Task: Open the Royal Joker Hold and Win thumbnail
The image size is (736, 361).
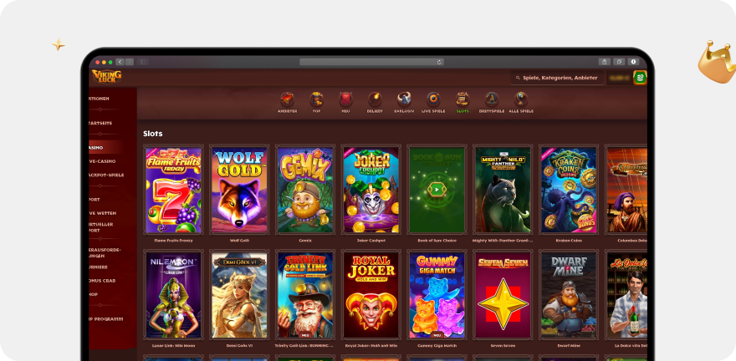Action: 371,295
